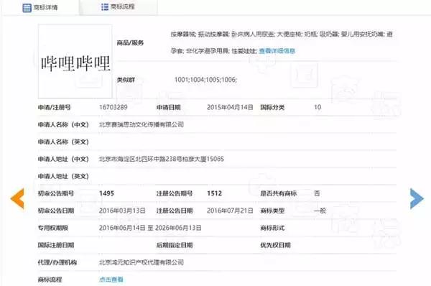Click the 商标流程 tab flow icon
Image resolution: width=431 pixels, height=286 pixels.
click(105, 7)
